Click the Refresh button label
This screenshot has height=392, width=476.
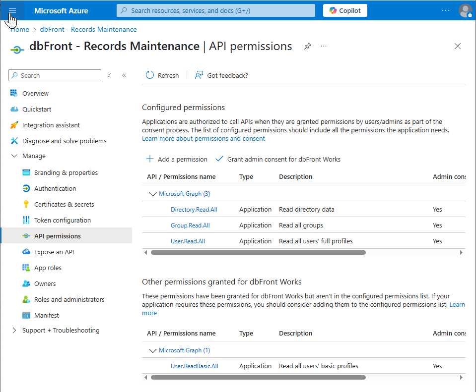coord(168,75)
